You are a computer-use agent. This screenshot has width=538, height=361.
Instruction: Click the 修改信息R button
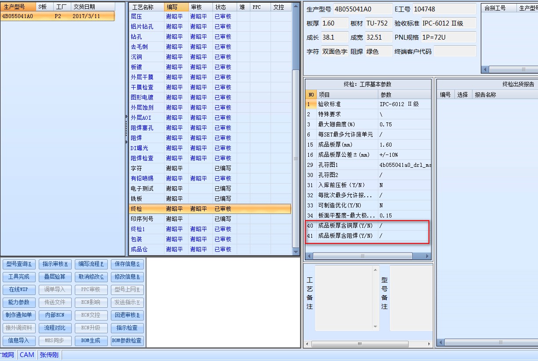pos(127,277)
